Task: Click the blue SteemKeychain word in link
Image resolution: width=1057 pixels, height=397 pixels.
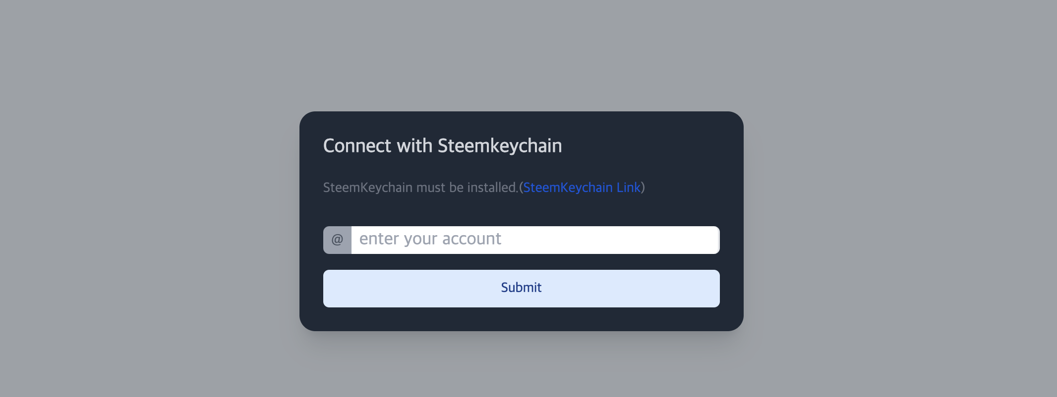Action: point(568,188)
